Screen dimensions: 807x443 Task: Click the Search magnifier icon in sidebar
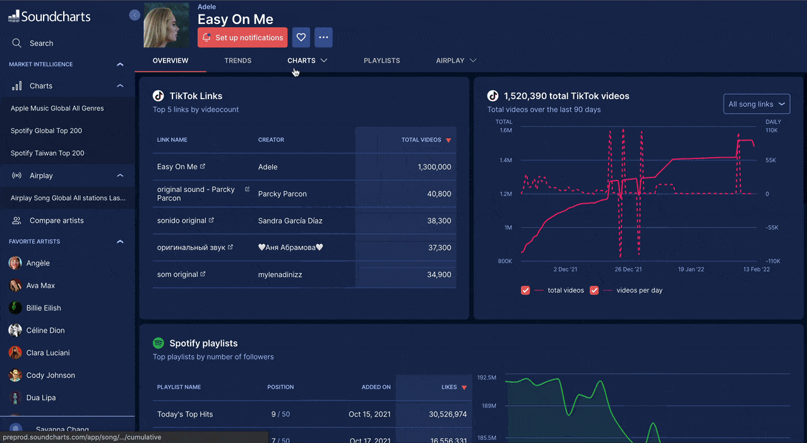17,43
